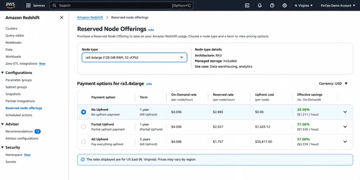The width and height of the screenshot is (360, 180).
Task: Go to Clusters in the sidebar
Action: (x=11, y=28)
